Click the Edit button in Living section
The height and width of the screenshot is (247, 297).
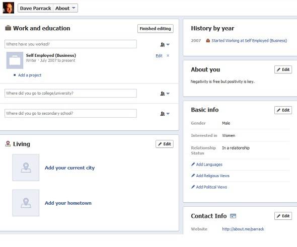click(165, 144)
